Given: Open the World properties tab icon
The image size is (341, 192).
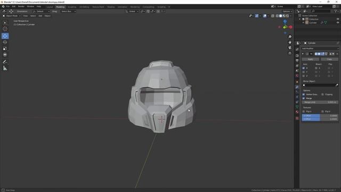Looking at the screenshot, I should click(297, 76).
